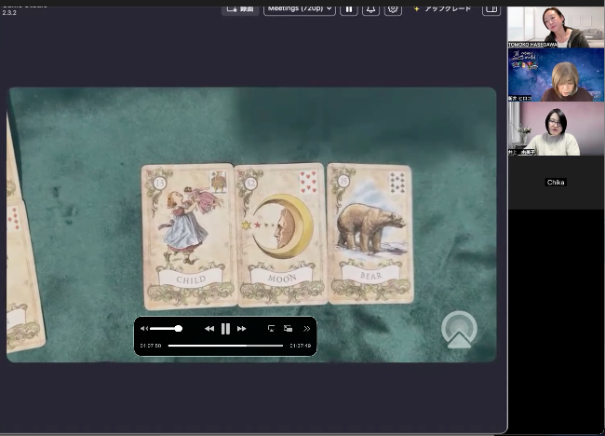Click the rewind button in the player
Image resolution: width=605 pixels, height=436 pixels.
pyautogui.click(x=209, y=328)
